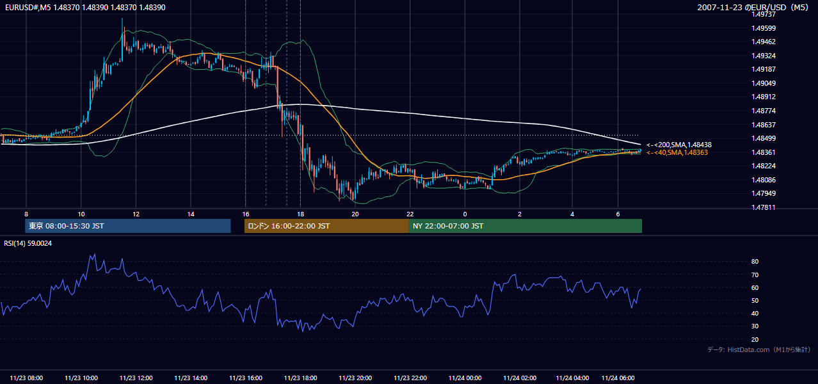Click the 40 SMA 1.48363 label

677,153
